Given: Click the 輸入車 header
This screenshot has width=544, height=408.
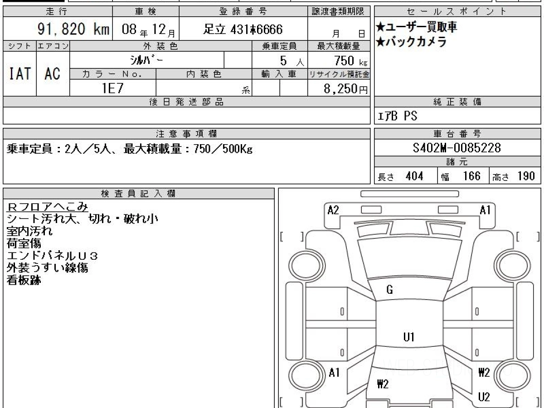Looking at the screenshot, I should [x=280, y=74].
